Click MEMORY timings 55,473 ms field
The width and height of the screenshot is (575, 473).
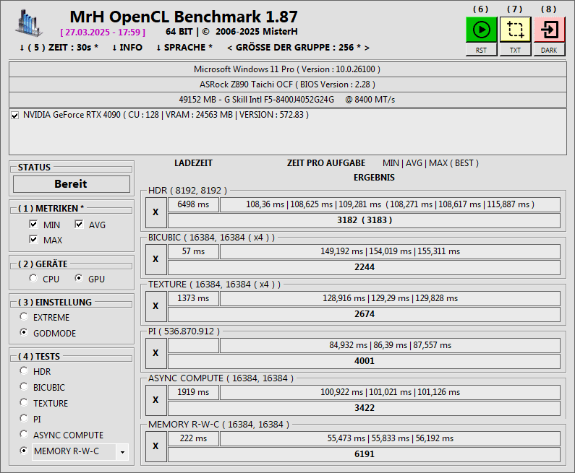390,438
